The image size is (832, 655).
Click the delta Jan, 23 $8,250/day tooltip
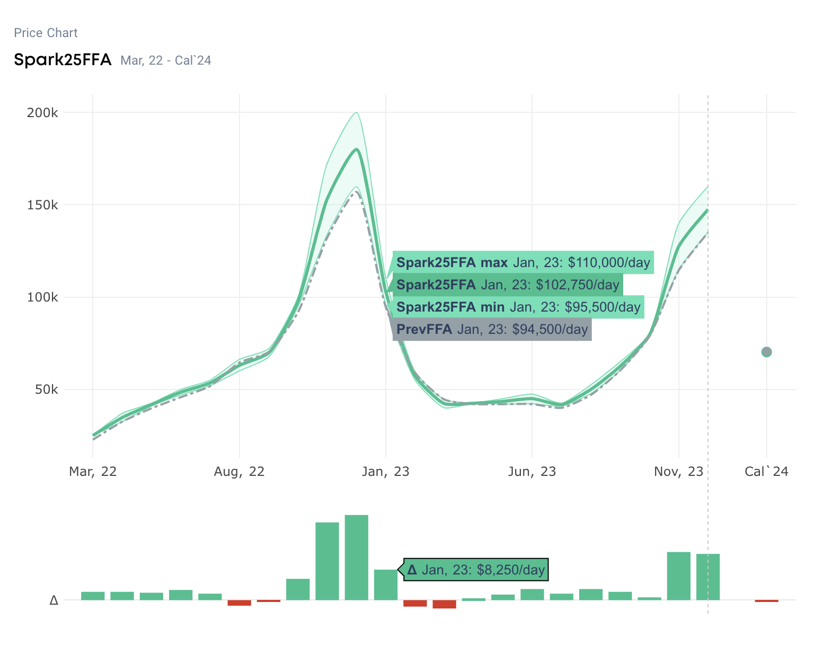[476, 570]
